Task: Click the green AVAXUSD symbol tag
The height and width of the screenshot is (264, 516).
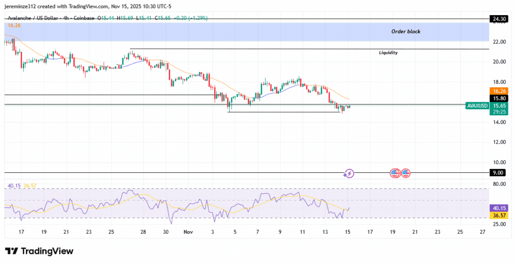Action: (x=477, y=106)
